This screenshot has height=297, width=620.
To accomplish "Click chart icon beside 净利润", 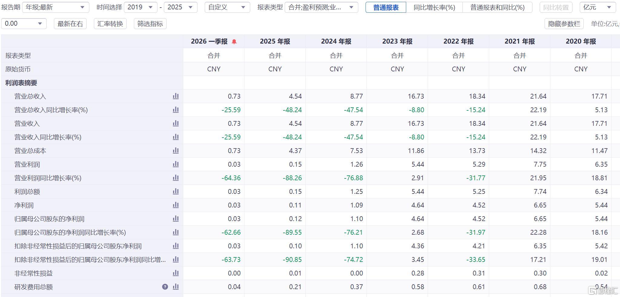I will point(176,205).
